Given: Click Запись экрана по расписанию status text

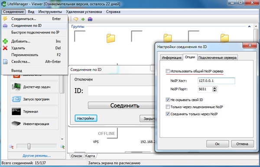Looking at the screenshot, I should click(x=114, y=163).
